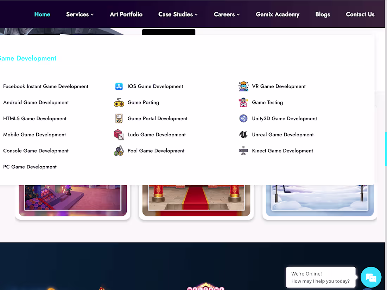Click the billiard balls icon for Pool Game Development
Viewport: 387px width, 290px height.
tap(119, 150)
